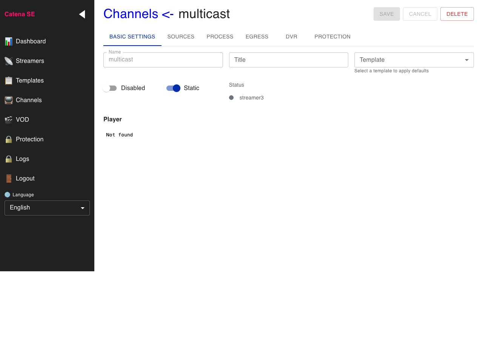
Task: Click inside the Title field
Action: click(x=289, y=60)
